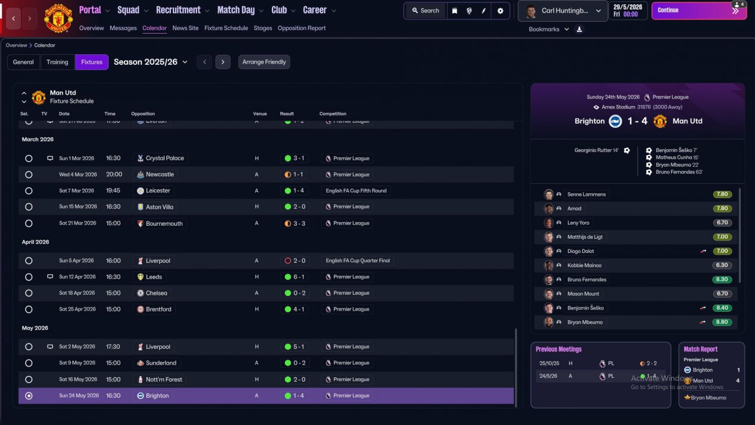Click the Aston Villa club badge
755x425 pixels.
click(140, 207)
